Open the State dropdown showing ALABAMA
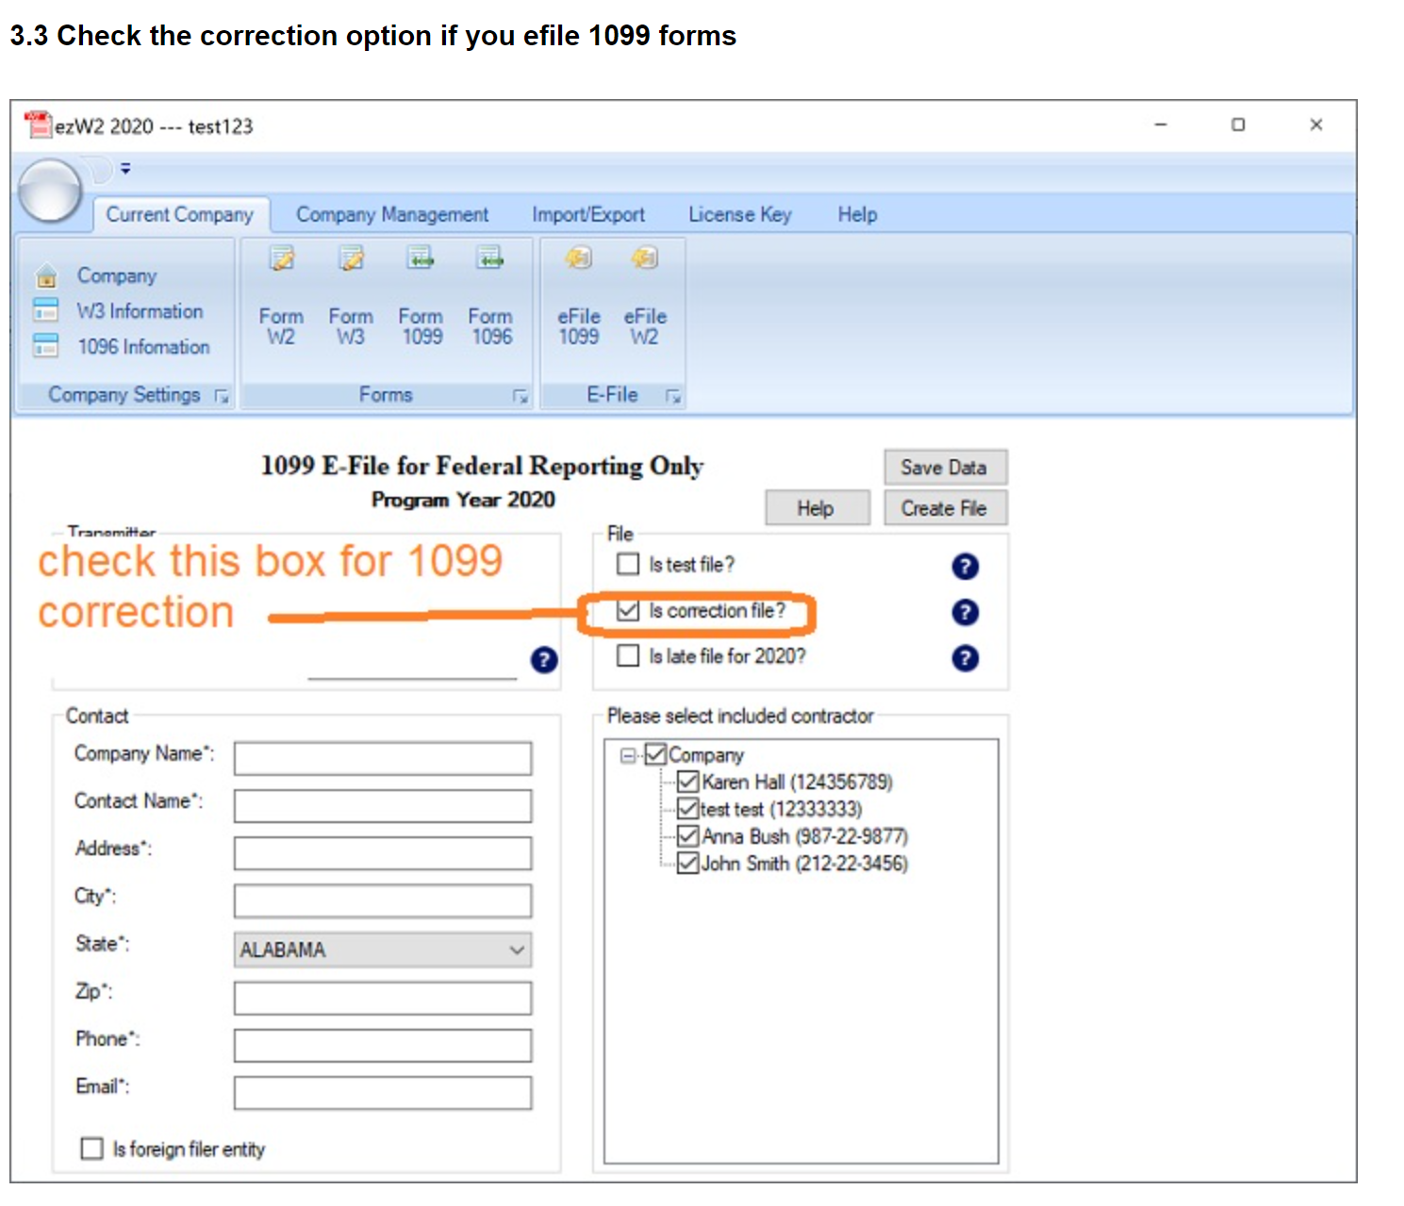Viewport: 1404px width, 1206px height. click(383, 950)
